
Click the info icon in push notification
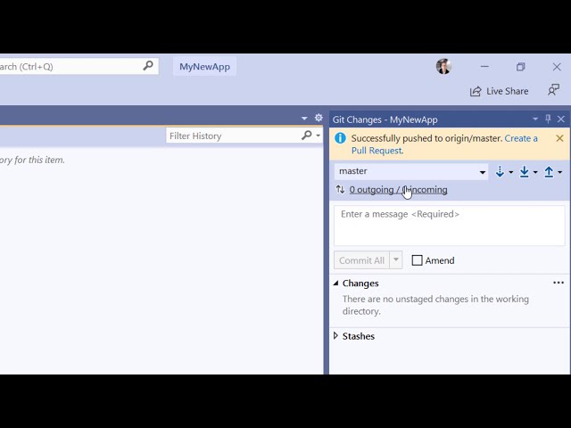[x=340, y=138]
